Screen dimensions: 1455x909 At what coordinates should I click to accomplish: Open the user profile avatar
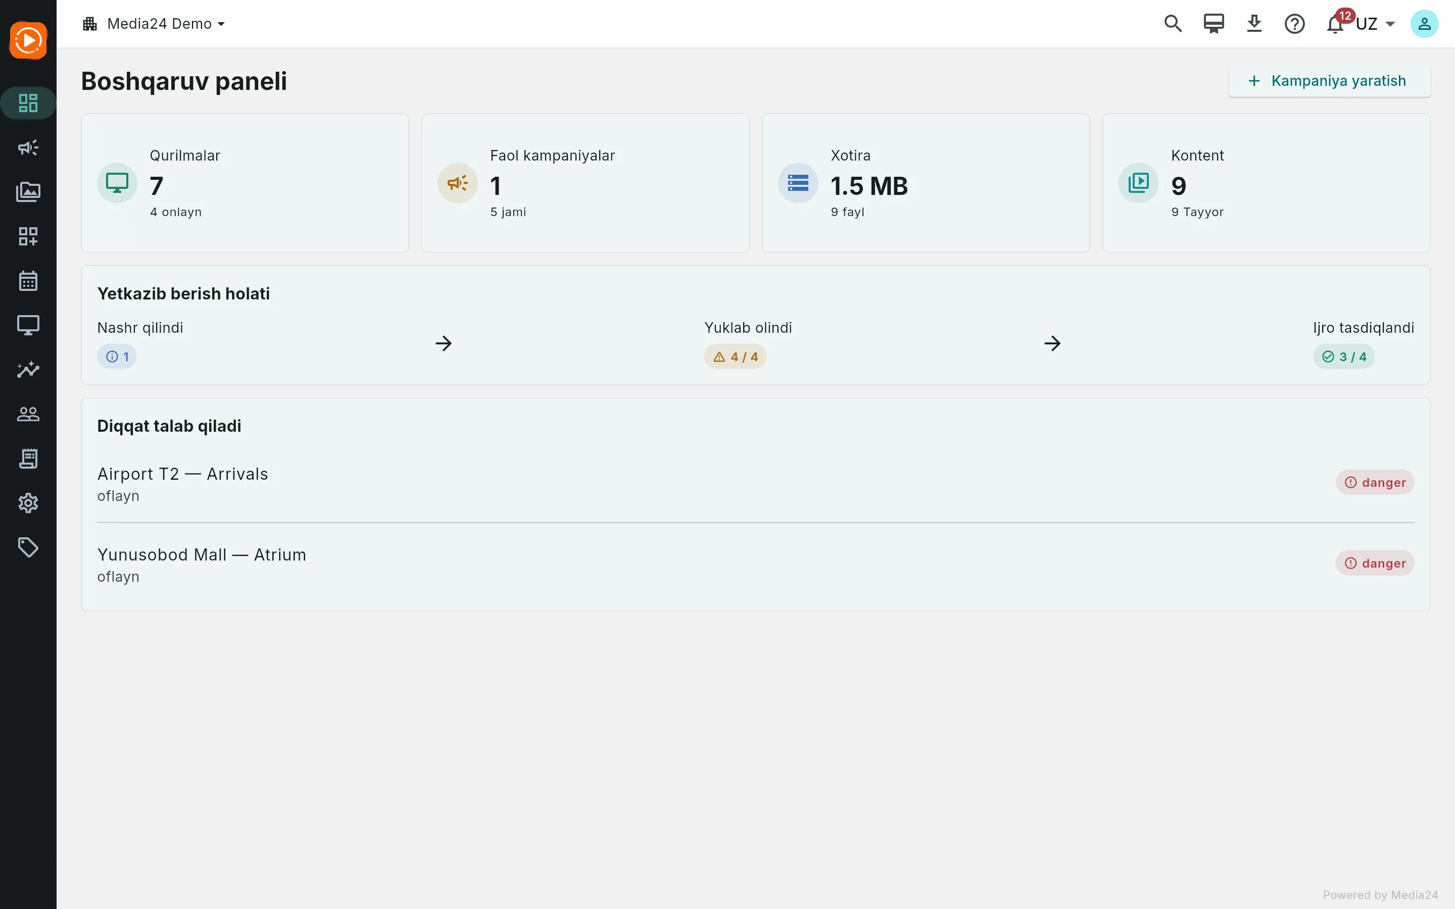(1424, 23)
